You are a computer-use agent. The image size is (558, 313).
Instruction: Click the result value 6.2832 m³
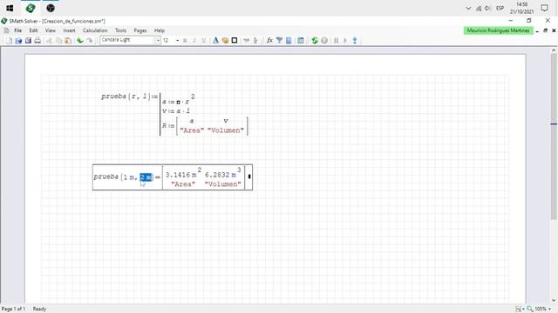(x=223, y=174)
